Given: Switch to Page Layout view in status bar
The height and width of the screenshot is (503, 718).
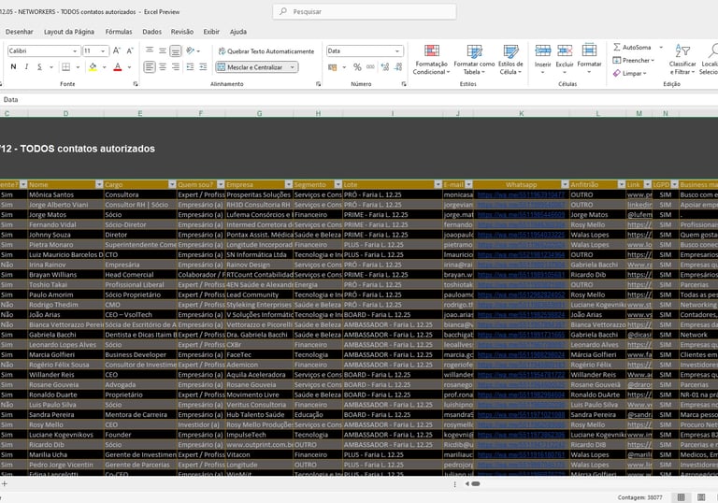Looking at the screenshot, I should point(701,497).
